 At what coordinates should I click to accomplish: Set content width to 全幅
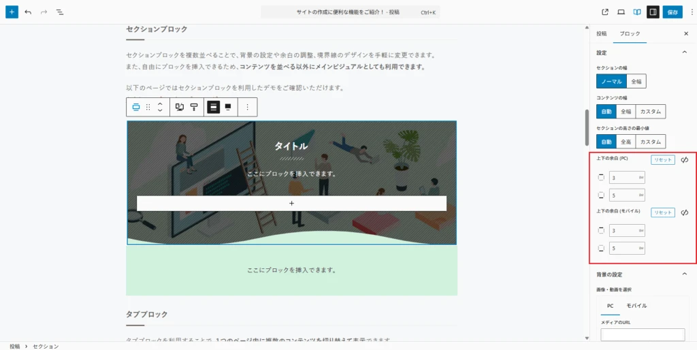pyautogui.click(x=626, y=112)
